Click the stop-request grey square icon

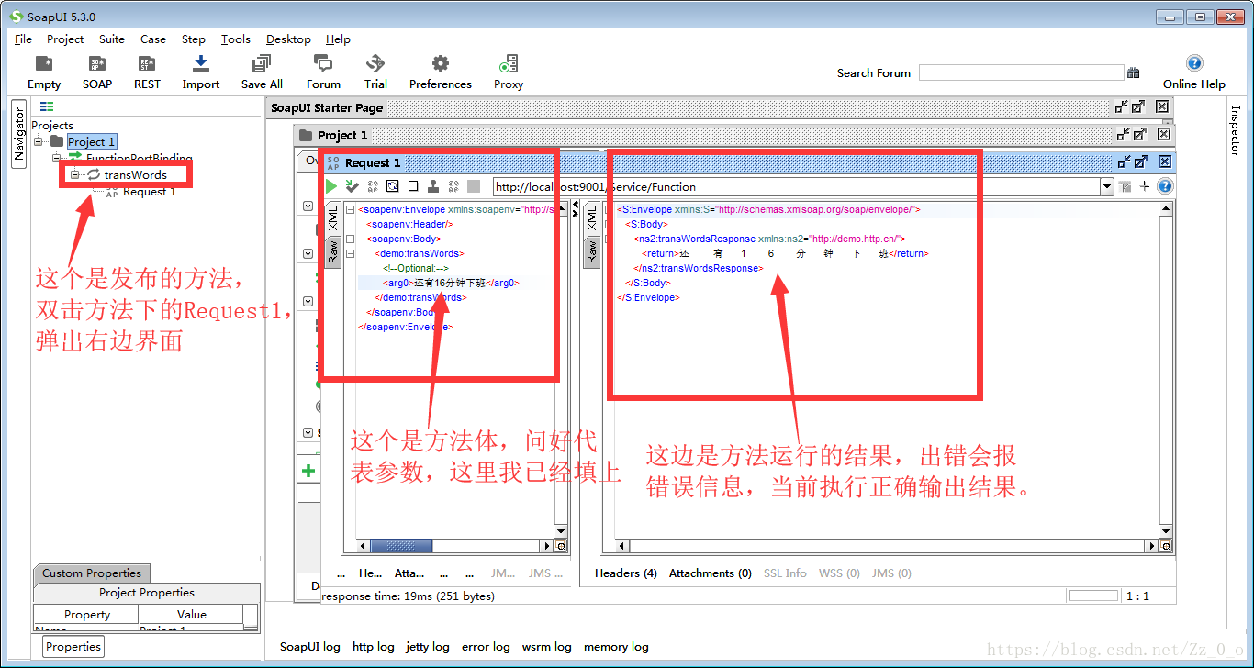click(x=474, y=186)
